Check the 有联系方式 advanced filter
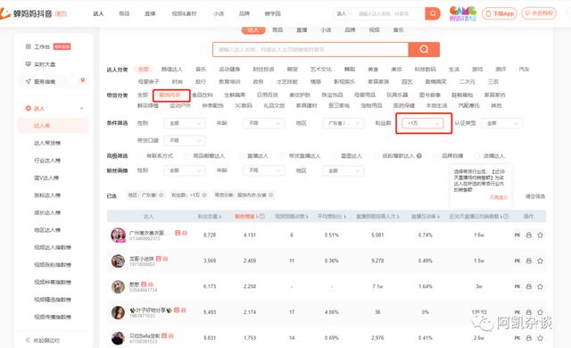The height and width of the screenshot is (348, 571). 140,156
